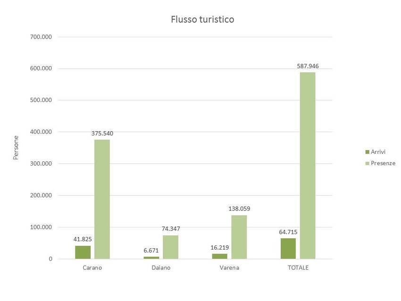
Task: Click the TOTALE category axis label
Action: click(298, 268)
